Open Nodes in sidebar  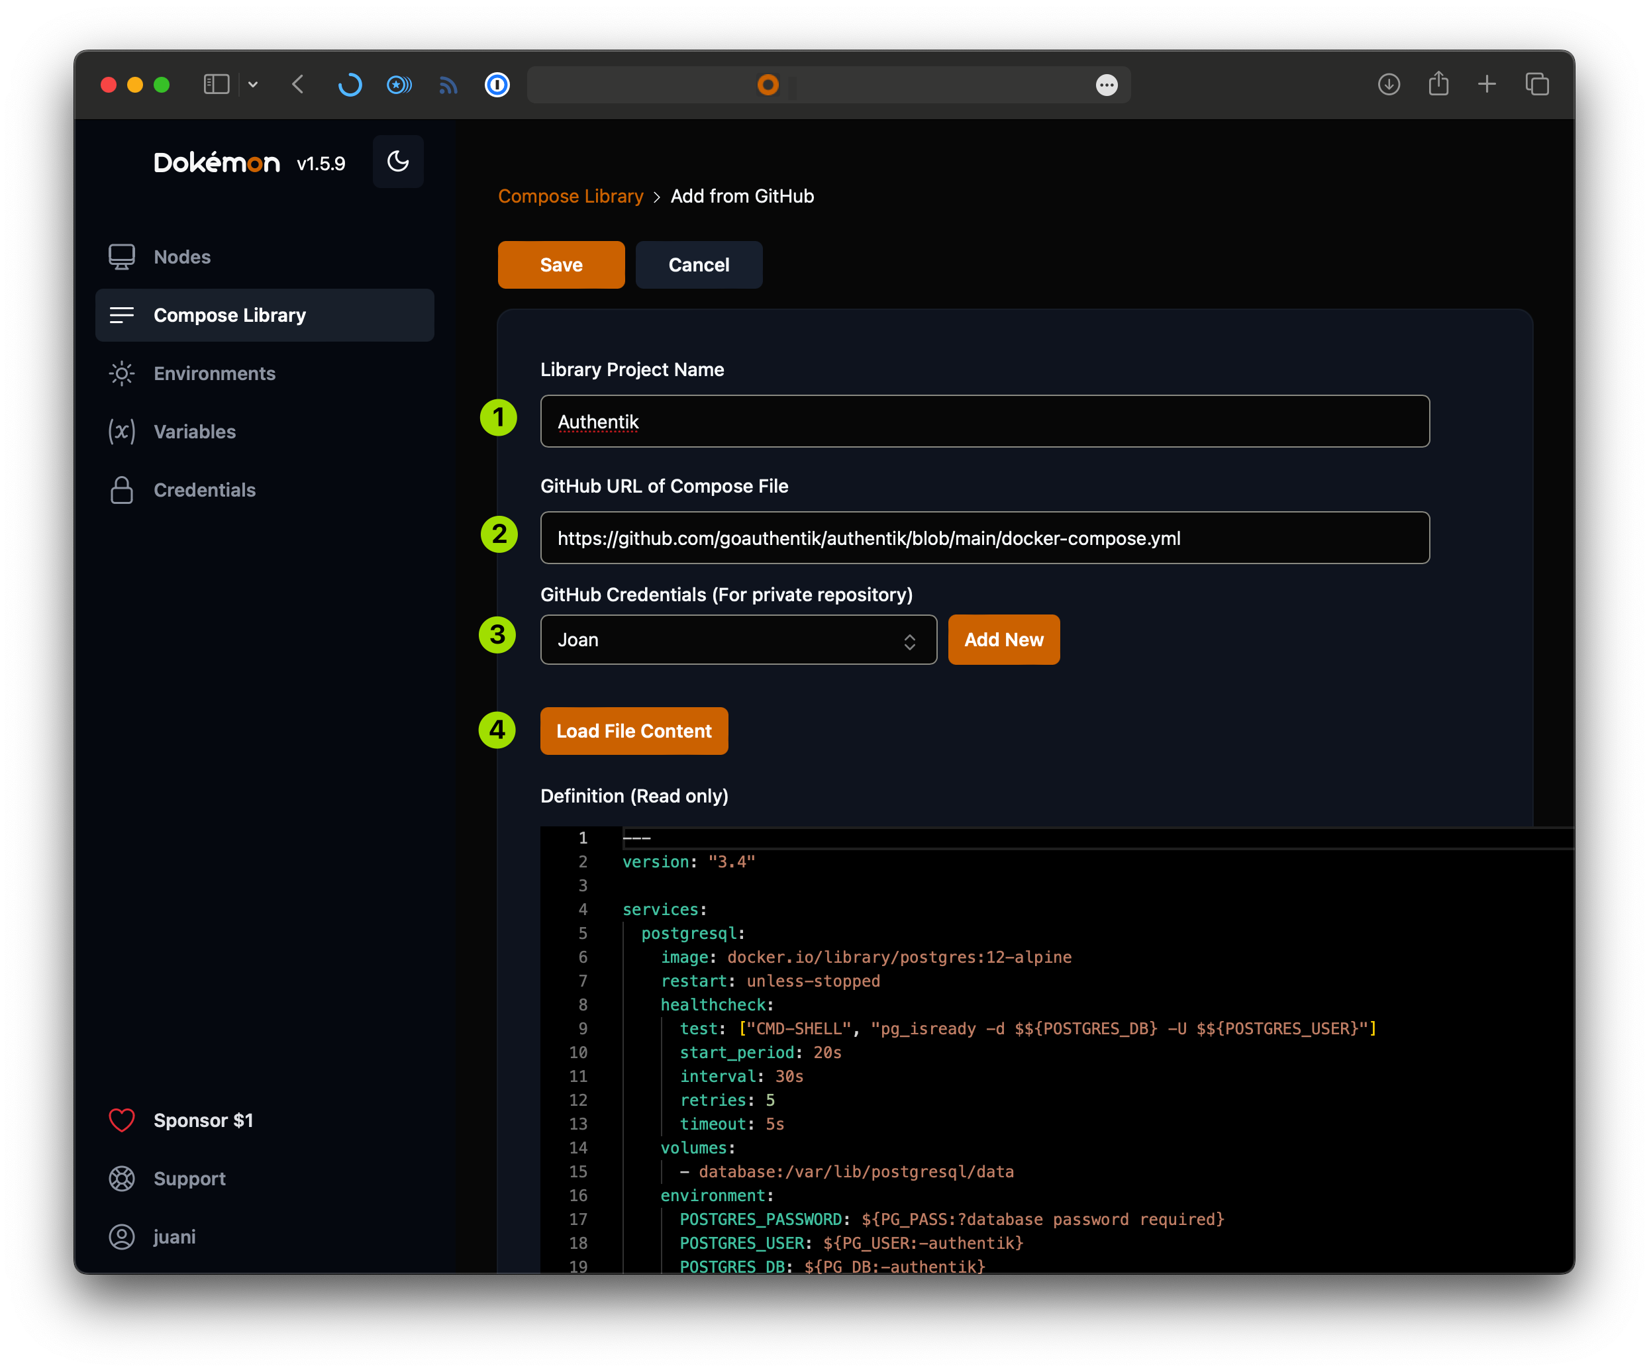265,257
